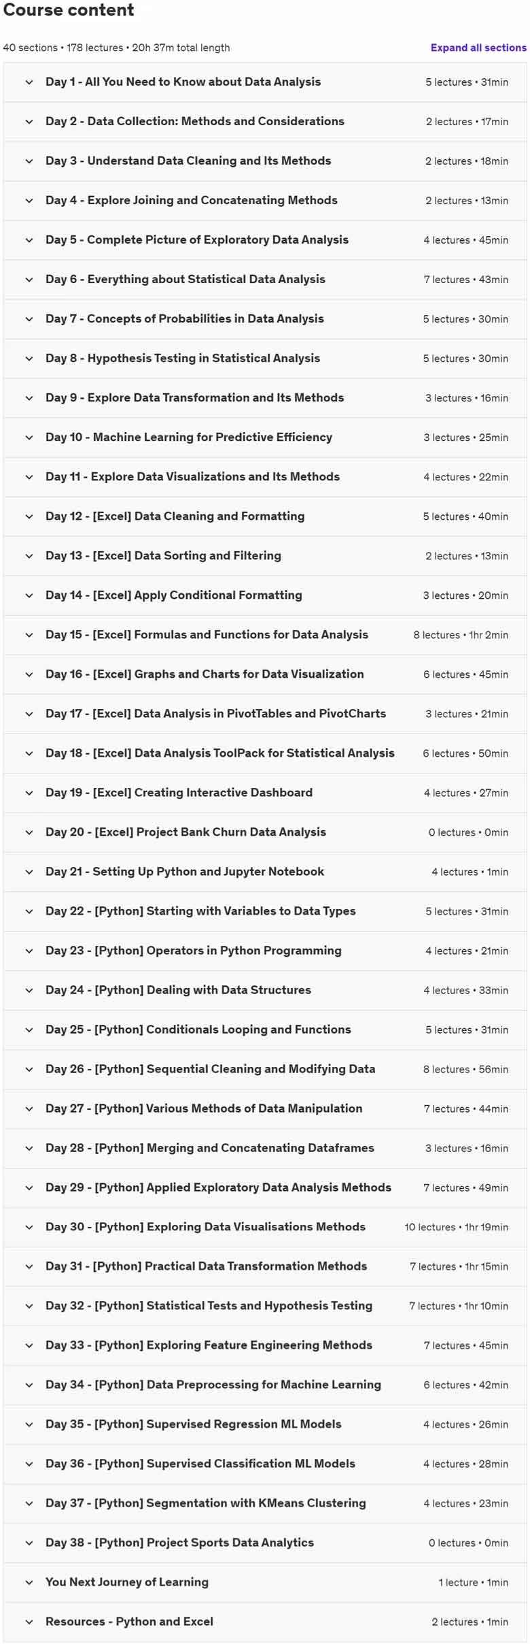Toggle chevron beside Day 10 Machine Learning
The height and width of the screenshot is (1644, 530).
point(29,438)
